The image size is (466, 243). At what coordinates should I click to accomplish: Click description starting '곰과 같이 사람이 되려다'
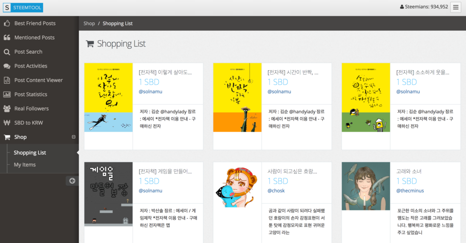297,221
